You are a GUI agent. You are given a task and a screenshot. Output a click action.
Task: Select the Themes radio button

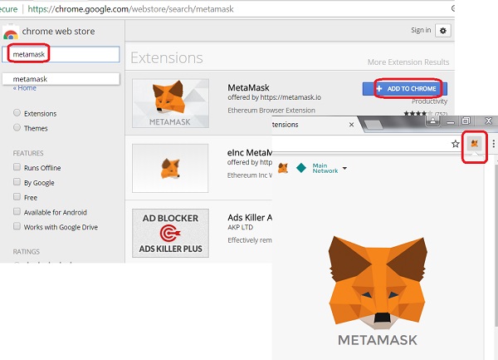tap(17, 127)
